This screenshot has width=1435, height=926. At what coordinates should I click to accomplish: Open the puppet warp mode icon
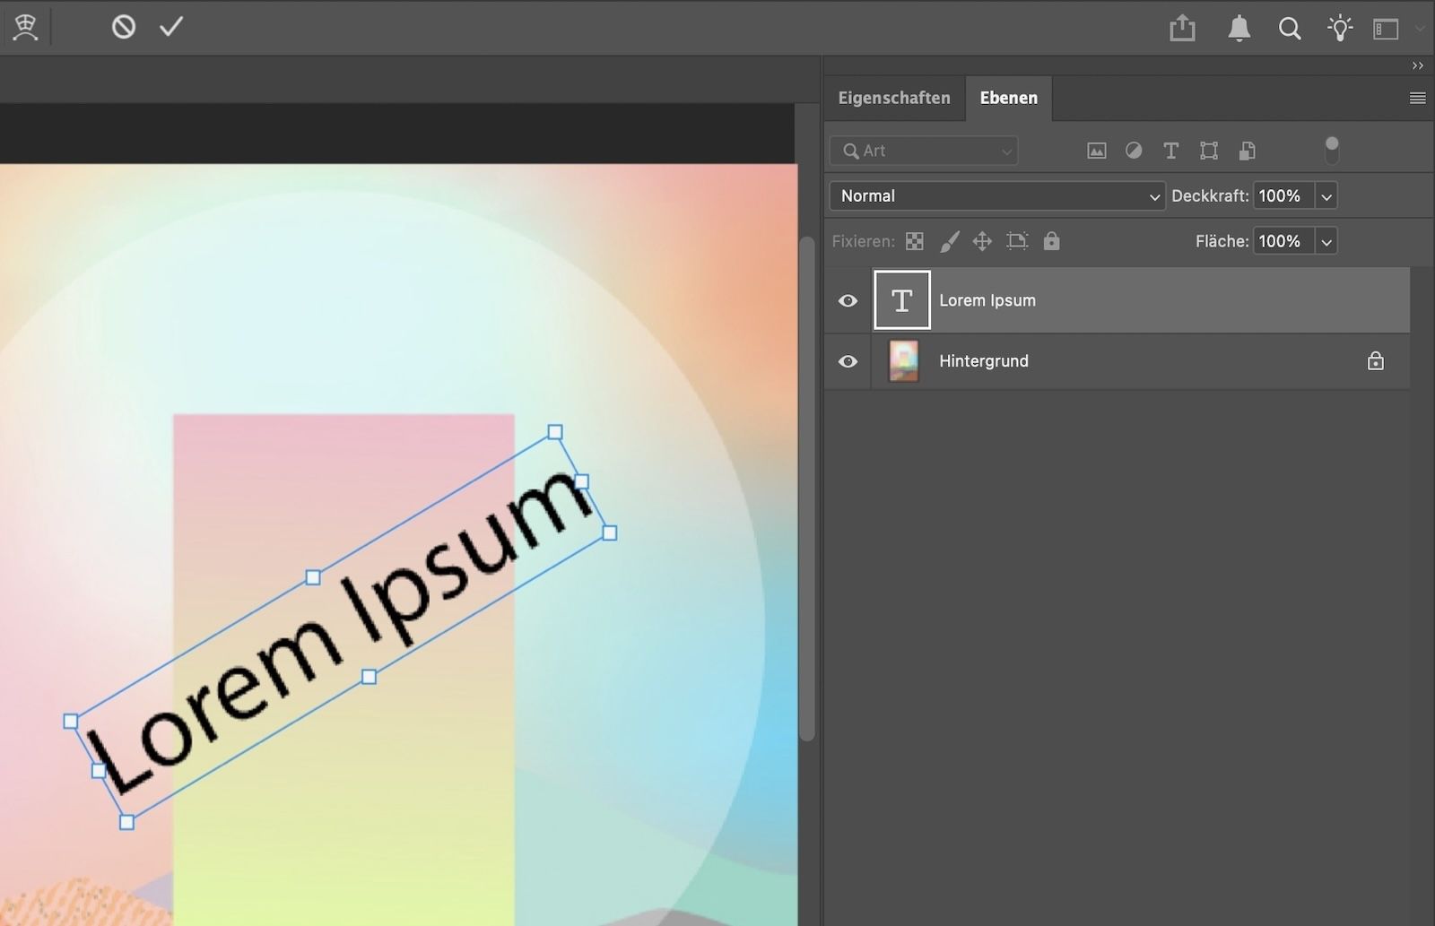click(25, 28)
